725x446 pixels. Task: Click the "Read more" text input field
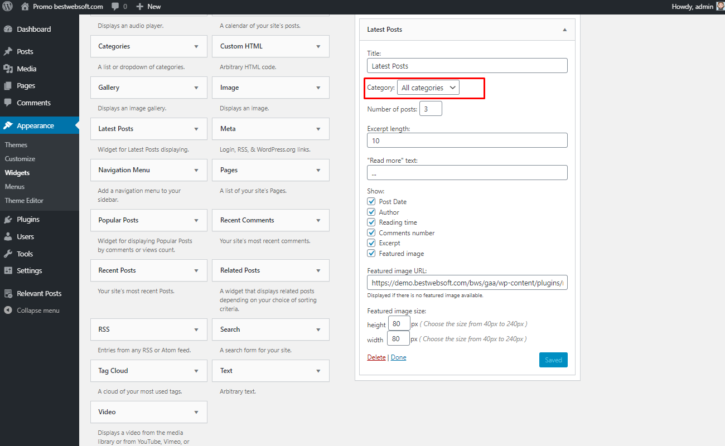point(467,173)
